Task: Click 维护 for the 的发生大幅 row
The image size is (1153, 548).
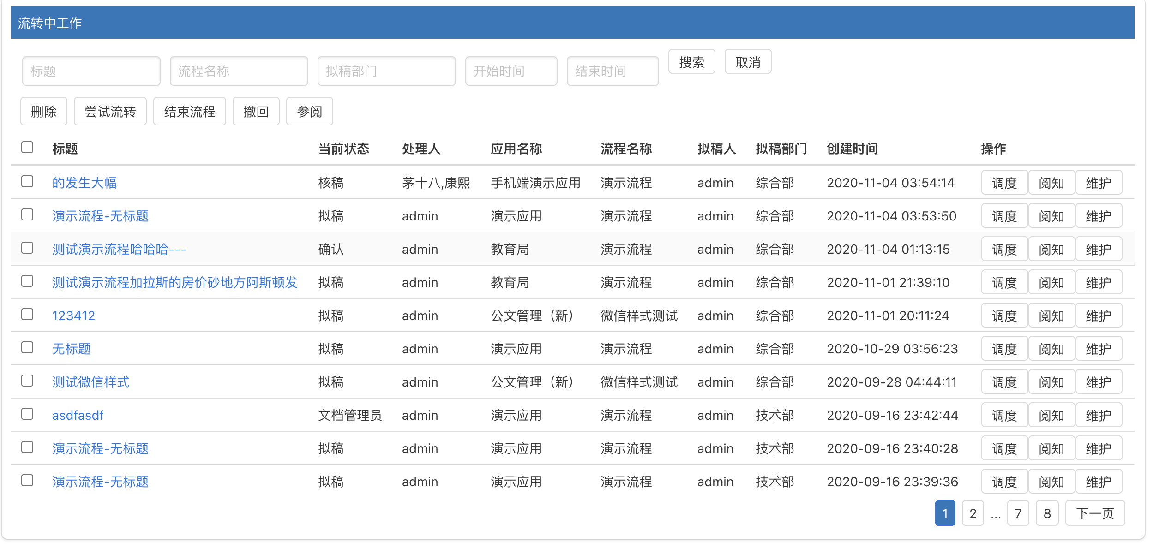Action: [1099, 183]
